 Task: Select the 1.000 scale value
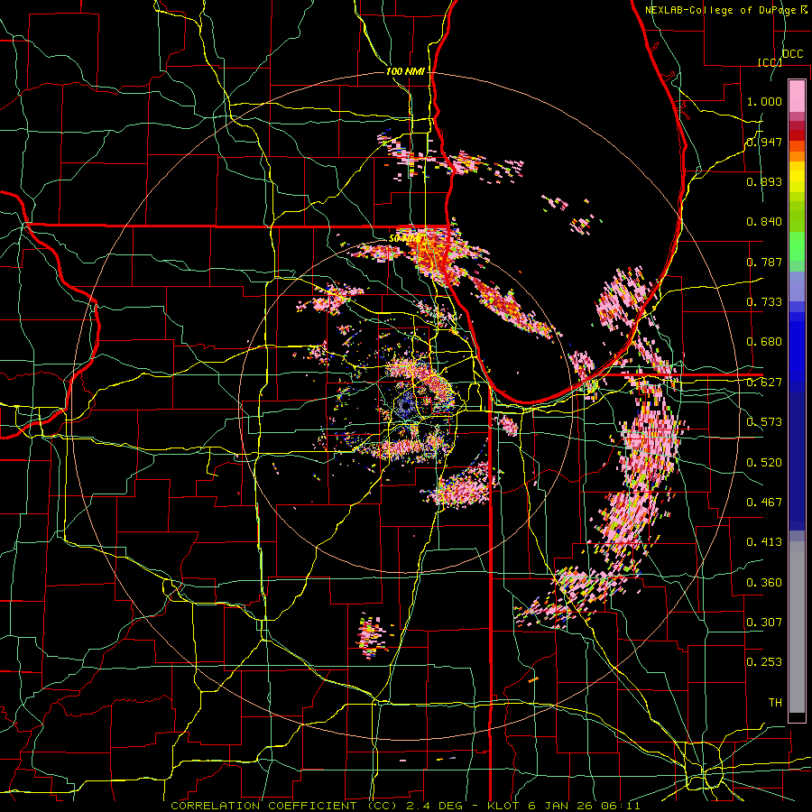click(x=764, y=101)
